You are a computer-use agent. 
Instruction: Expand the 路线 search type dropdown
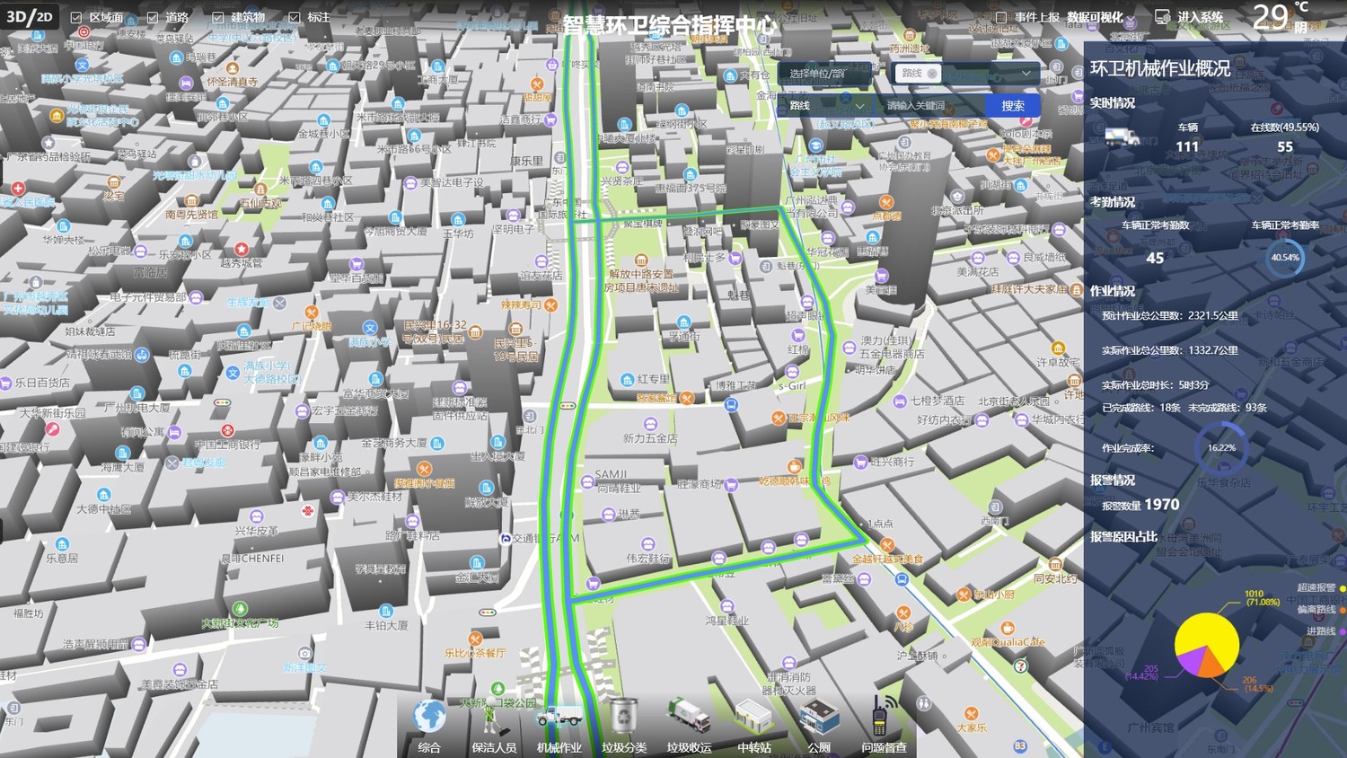[824, 106]
